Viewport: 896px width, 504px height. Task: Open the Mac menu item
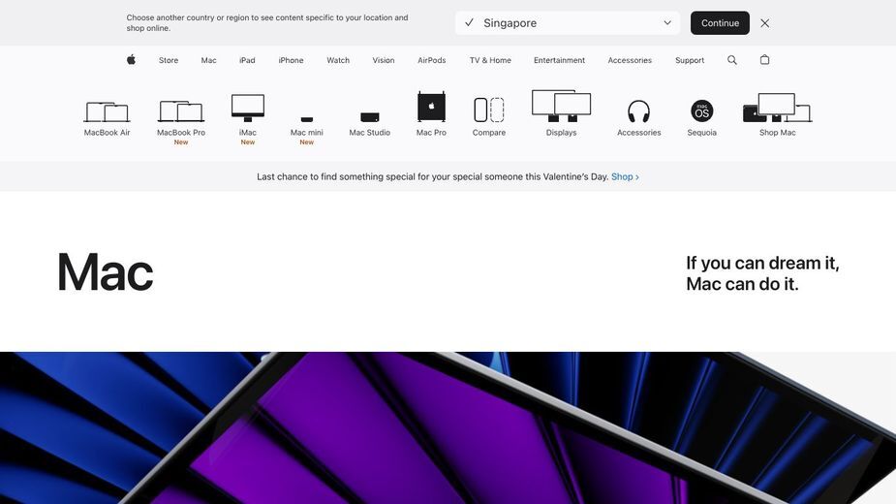coord(208,60)
